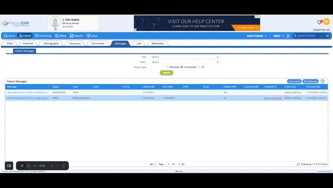
Task: Click the Billing Questions type cell
Action: pyautogui.click(x=81, y=98)
